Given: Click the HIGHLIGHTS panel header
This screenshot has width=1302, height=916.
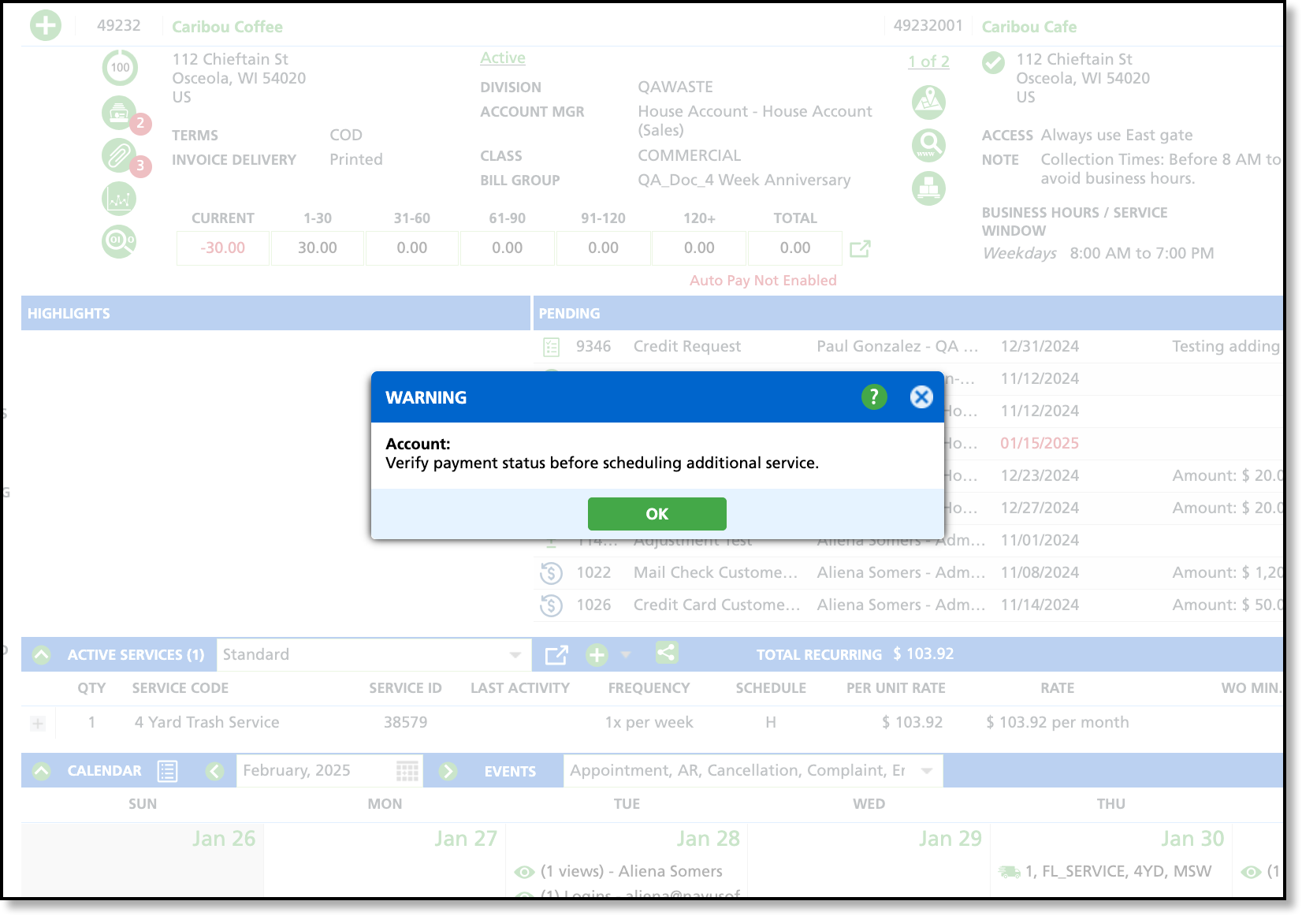Looking at the screenshot, I should click(x=276, y=313).
